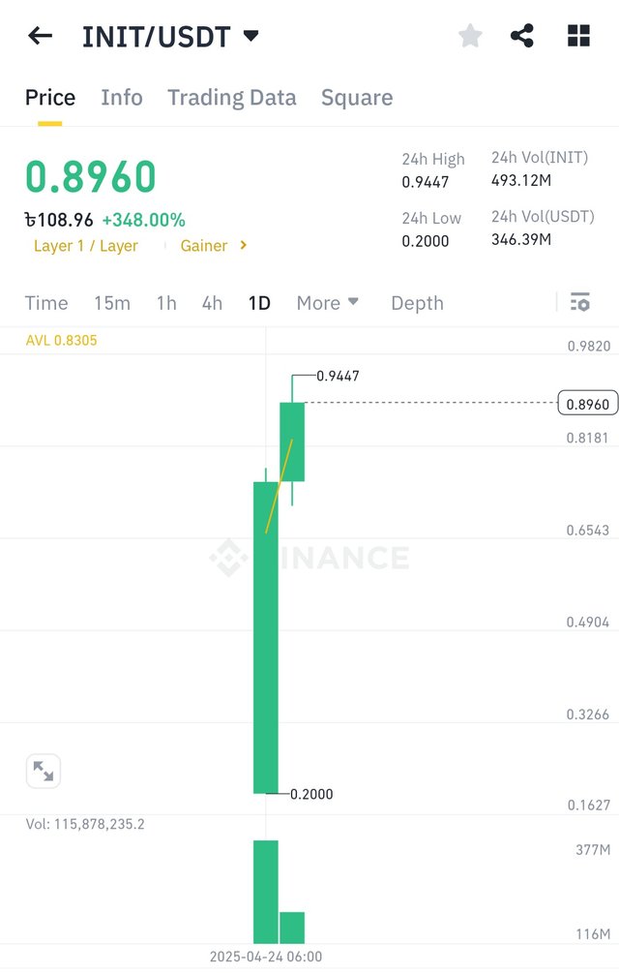The image size is (619, 973).
Task: Open the Depth chart view
Action: (417, 303)
